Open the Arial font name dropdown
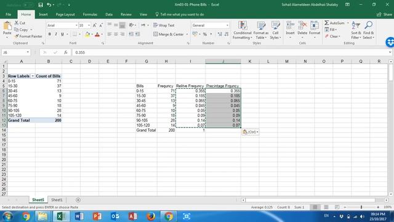The height and width of the screenshot is (222, 394). (76, 25)
